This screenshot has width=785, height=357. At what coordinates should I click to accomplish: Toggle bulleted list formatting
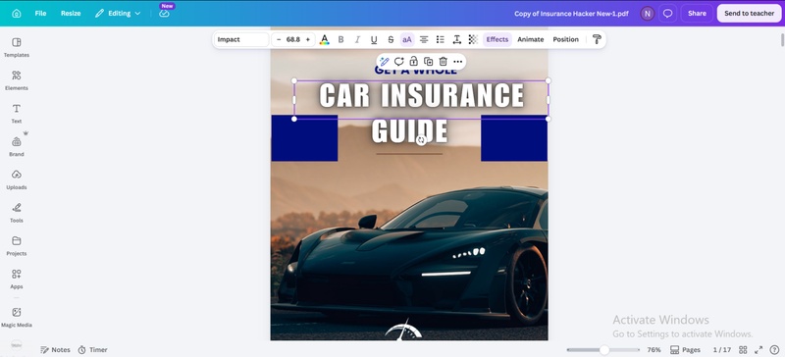441,39
